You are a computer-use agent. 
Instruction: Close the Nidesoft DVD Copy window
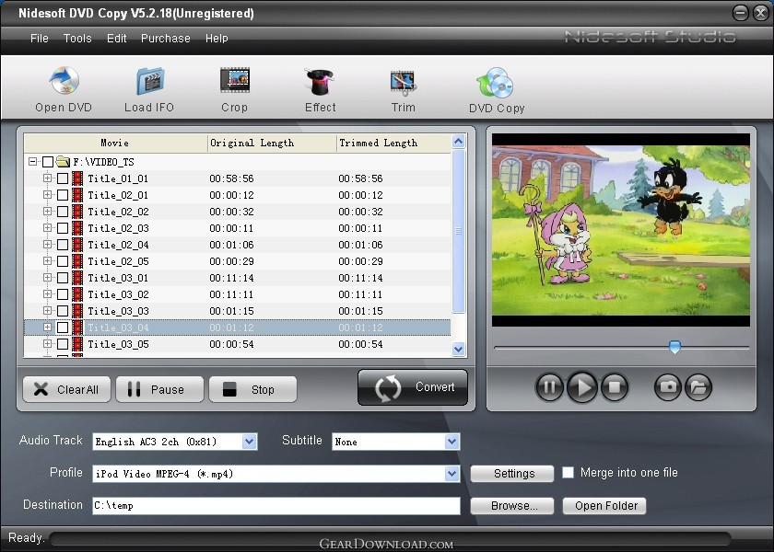(760, 13)
